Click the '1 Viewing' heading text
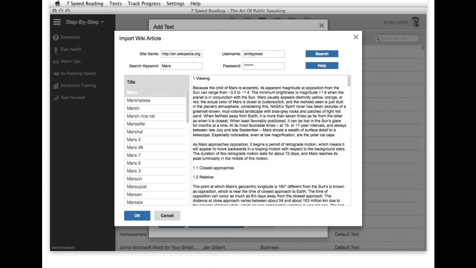This screenshot has height=268, width=476. click(201, 79)
